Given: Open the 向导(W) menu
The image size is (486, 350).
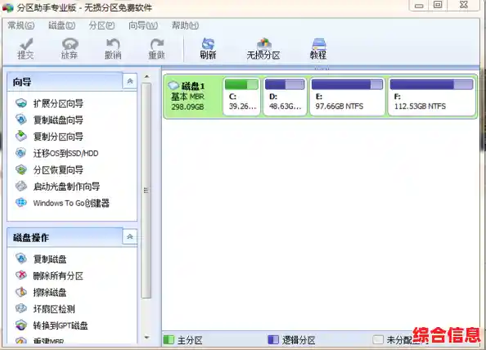Looking at the screenshot, I should pyautogui.click(x=143, y=25).
